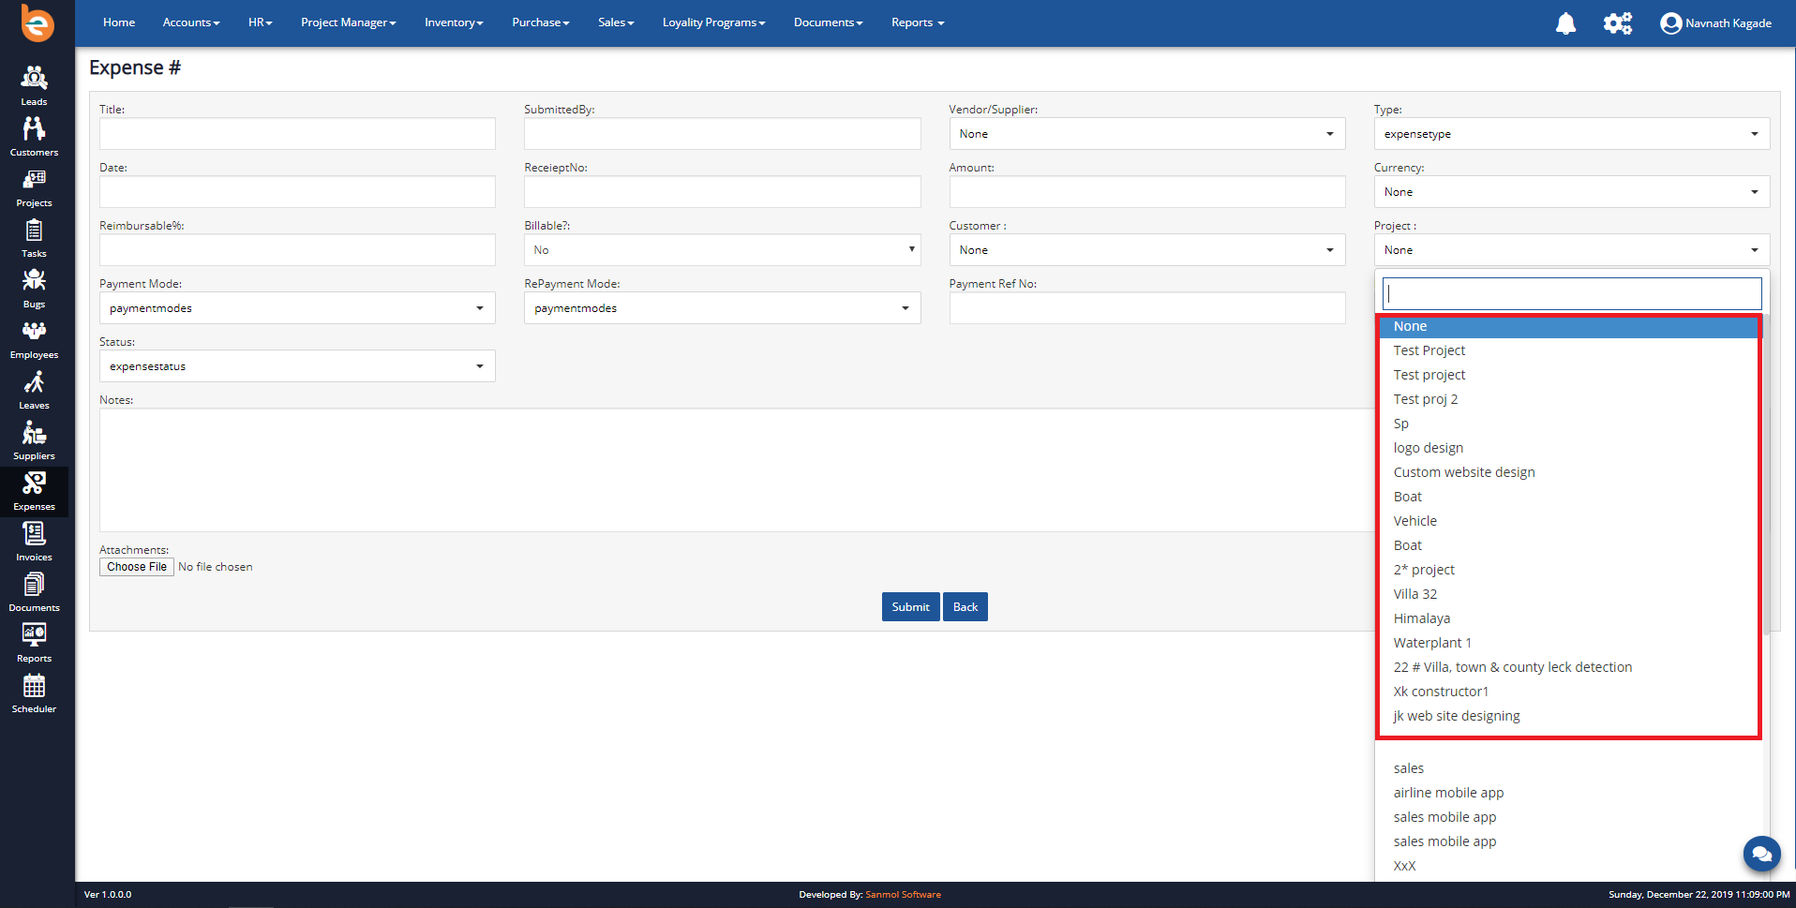Expand the Reports top menu
This screenshot has height=908, width=1796.
pos(918,22)
